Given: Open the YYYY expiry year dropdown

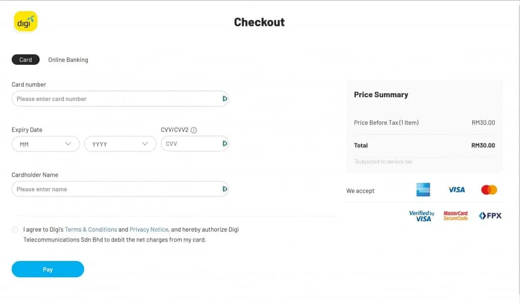Looking at the screenshot, I should (120, 144).
